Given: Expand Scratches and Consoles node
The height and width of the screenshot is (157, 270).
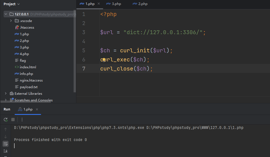Looking at the screenshot, I should 6,100.
